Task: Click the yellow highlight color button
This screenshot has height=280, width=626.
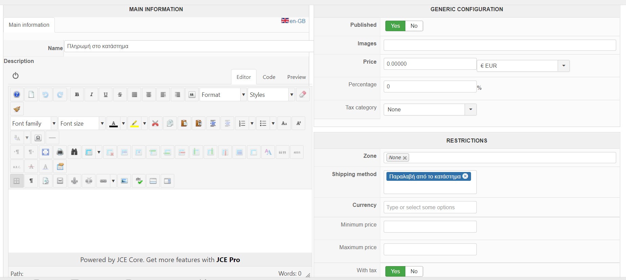Action: coord(134,124)
